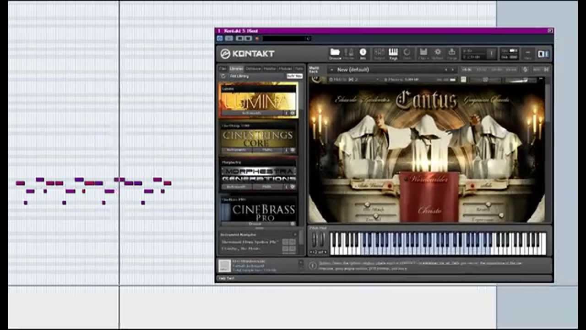Open CineStrings Core Instruments button

[x=237, y=150]
